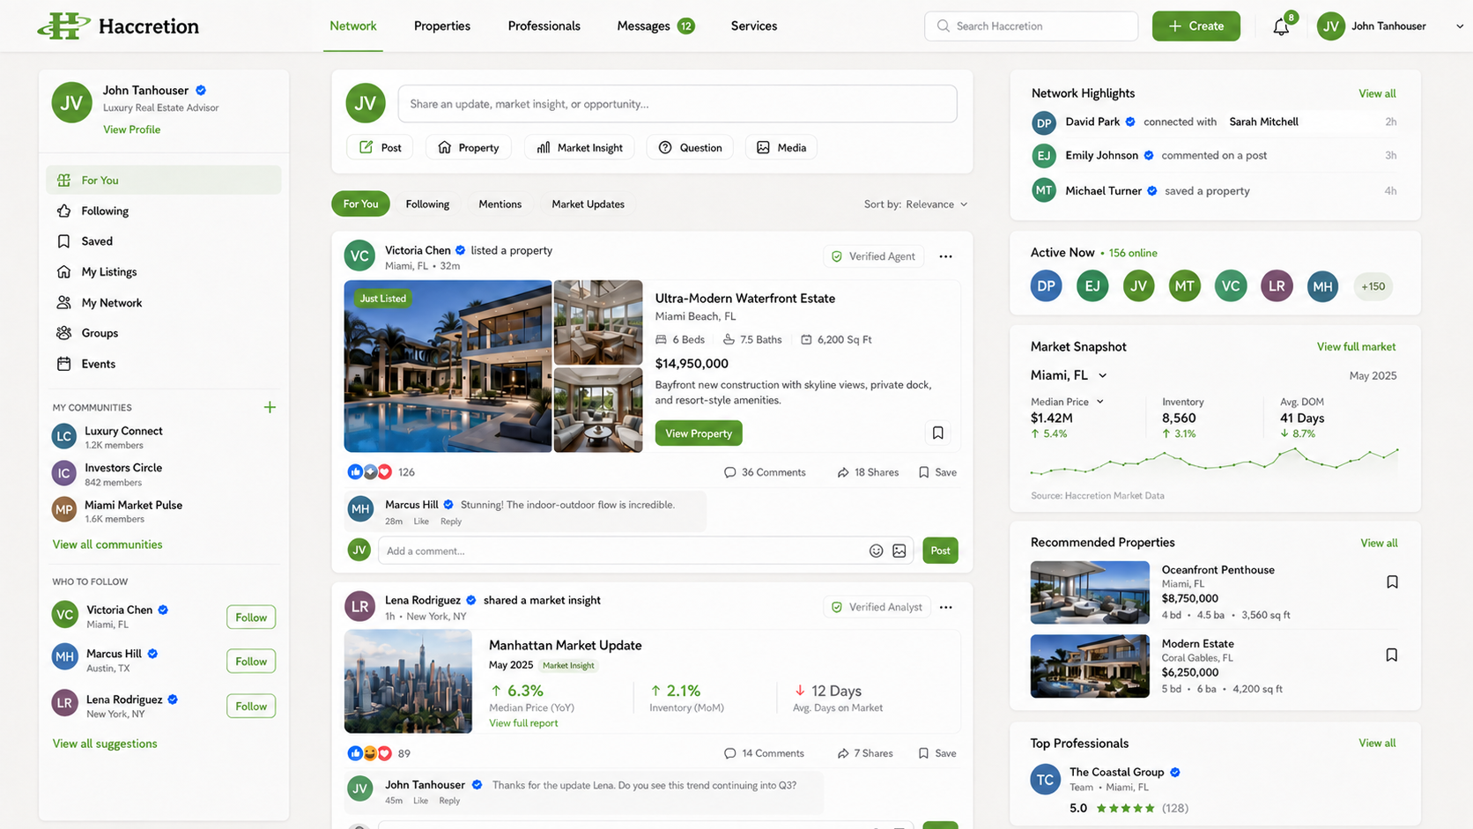
Task: Start a Market Insight post
Action: pos(580,148)
